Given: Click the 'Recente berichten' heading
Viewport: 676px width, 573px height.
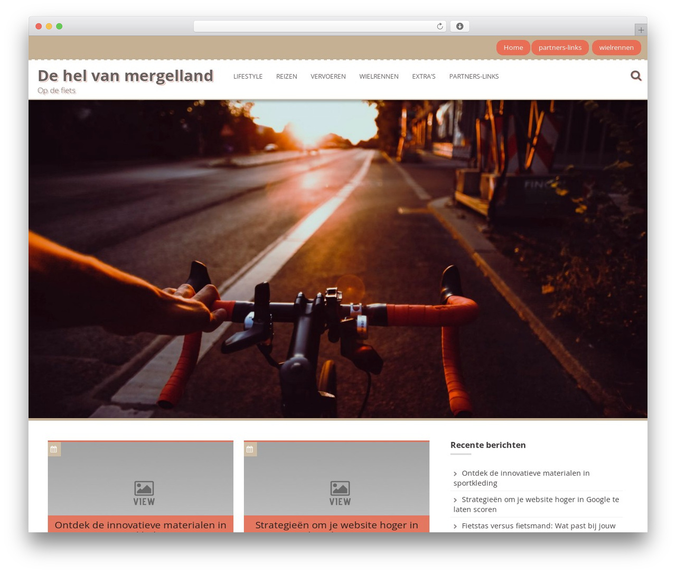Looking at the screenshot, I should 488,445.
